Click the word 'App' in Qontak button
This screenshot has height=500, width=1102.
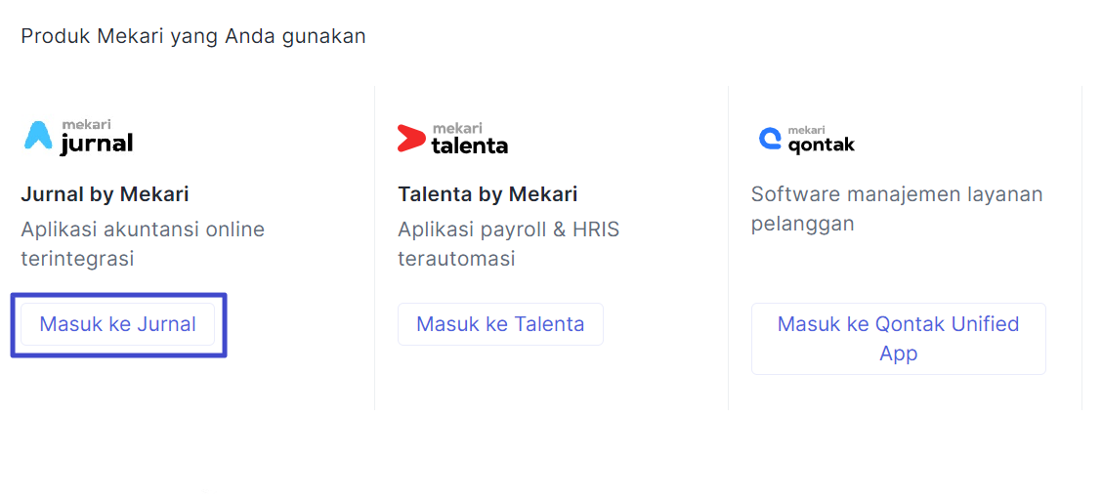click(x=898, y=354)
